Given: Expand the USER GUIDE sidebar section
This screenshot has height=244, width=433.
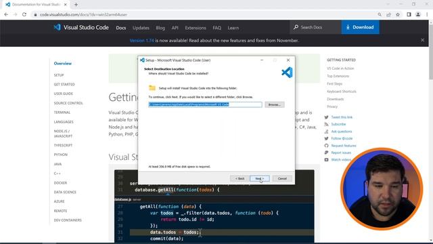Looking at the screenshot, I should (64, 94).
